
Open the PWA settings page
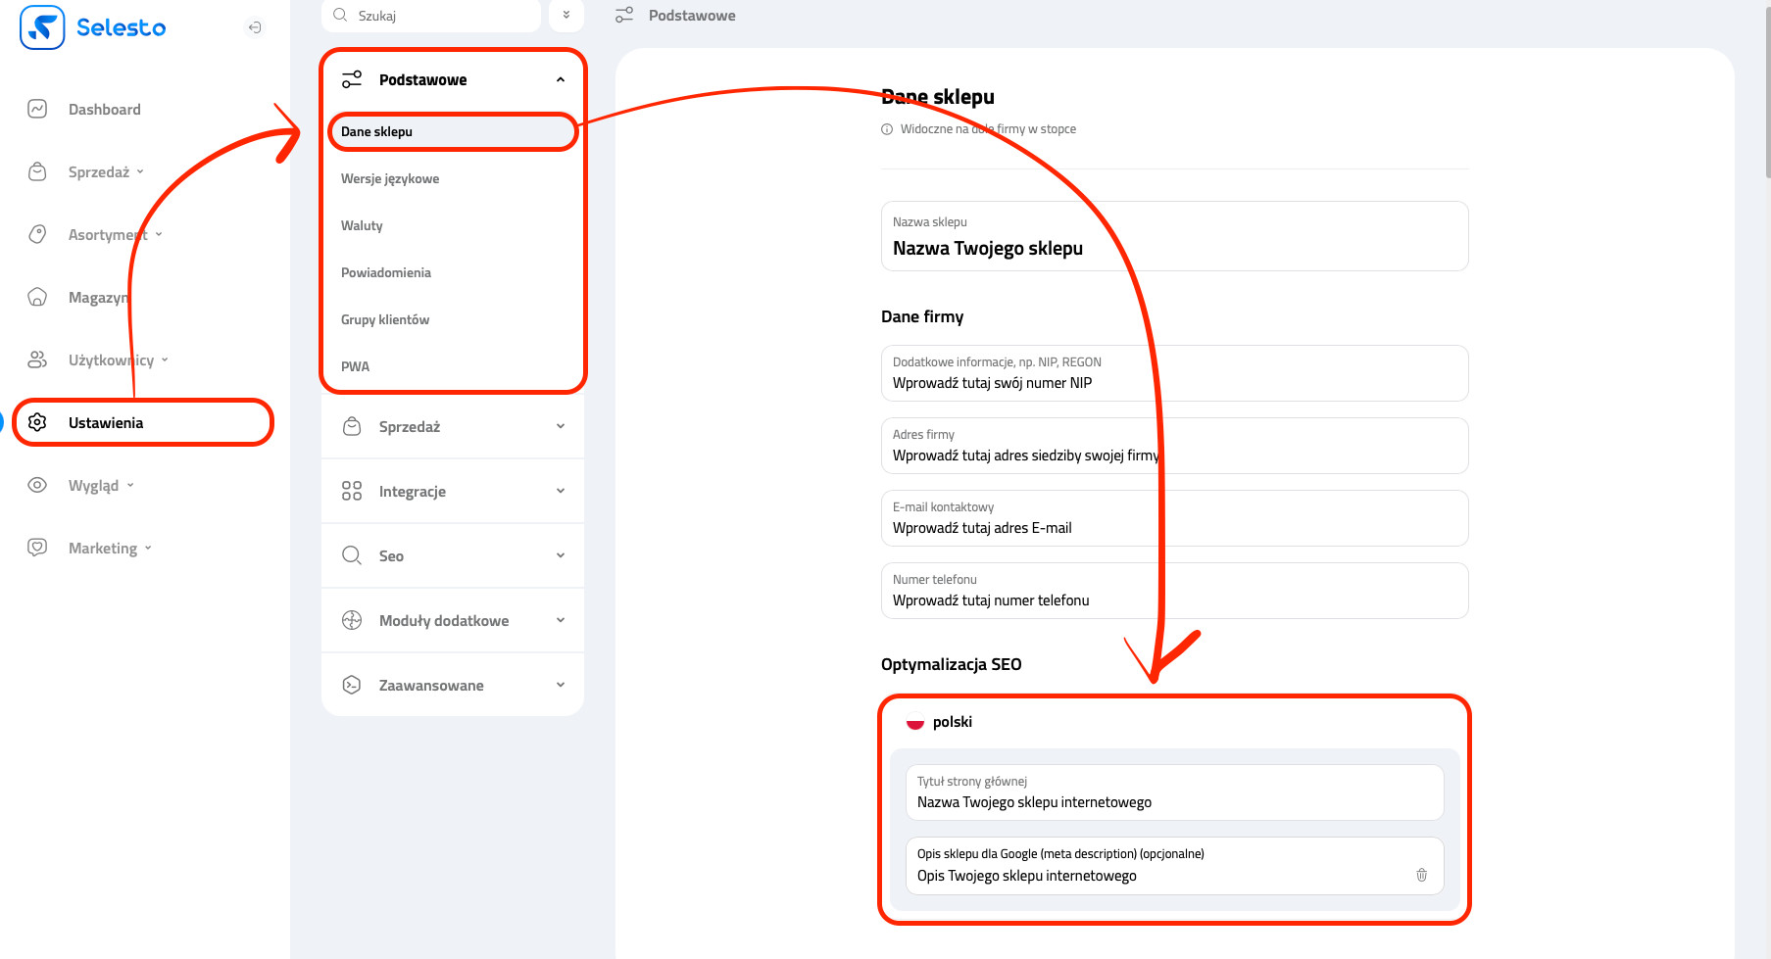[355, 367]
